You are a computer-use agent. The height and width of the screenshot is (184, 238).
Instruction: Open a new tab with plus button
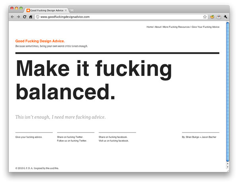tap(72, 10)
